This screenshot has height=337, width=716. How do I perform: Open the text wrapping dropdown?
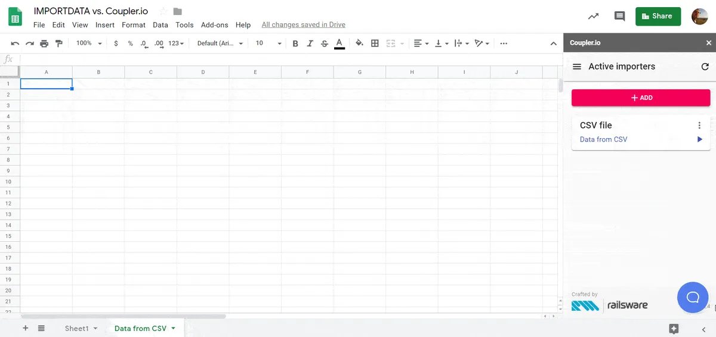[461, 43]
